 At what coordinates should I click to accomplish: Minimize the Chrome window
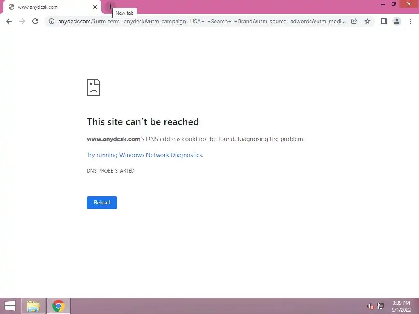click(383, 4)
